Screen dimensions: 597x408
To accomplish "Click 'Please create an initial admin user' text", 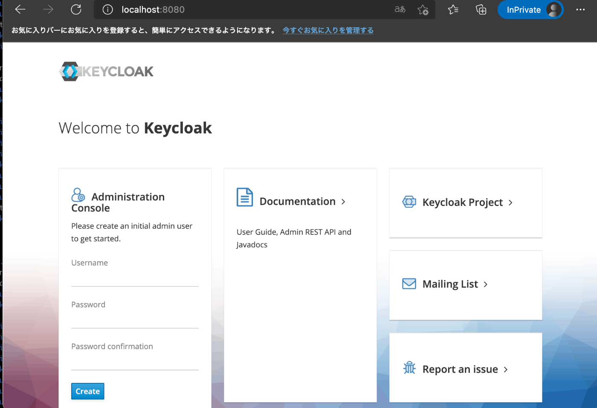I will (x=132, y=232).
